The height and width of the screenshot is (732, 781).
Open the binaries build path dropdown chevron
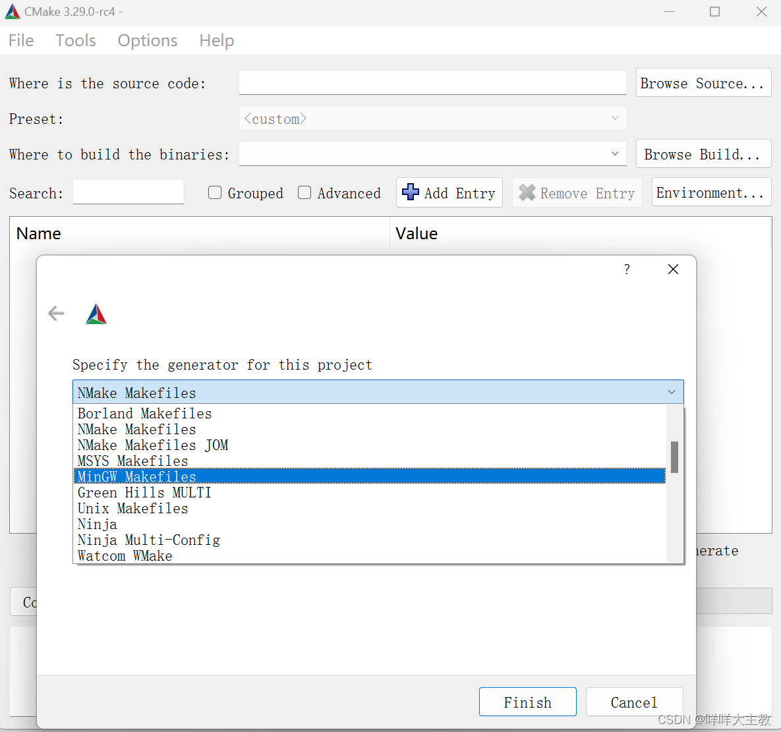point(614,154)
